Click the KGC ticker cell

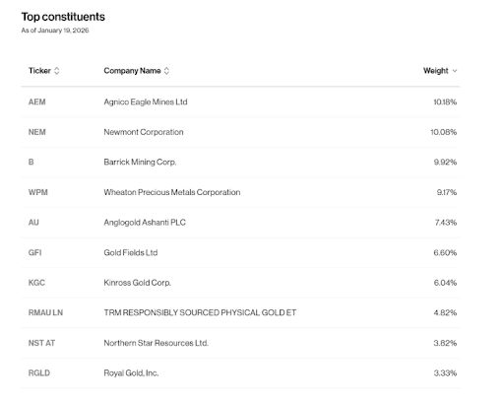pos(36,283)
